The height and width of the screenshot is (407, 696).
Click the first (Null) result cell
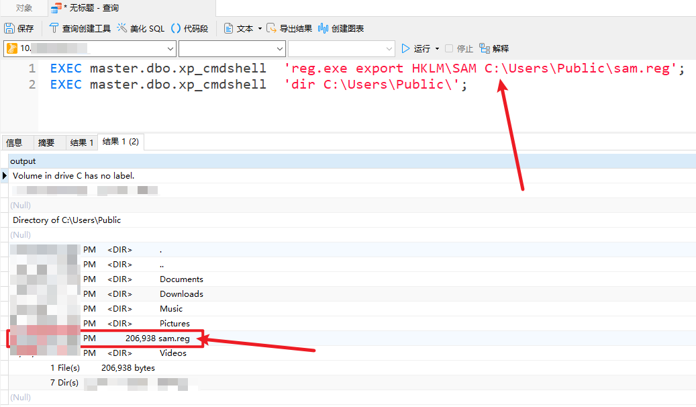(x=20, y=206)
